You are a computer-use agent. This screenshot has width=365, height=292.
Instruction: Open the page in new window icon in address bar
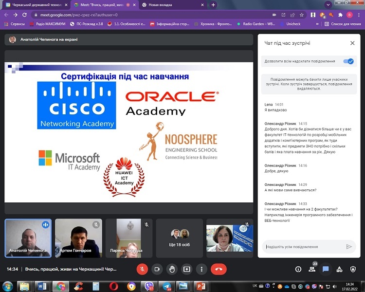(x=283, y=15)
